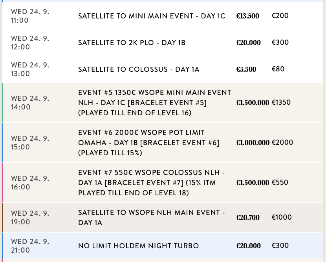This screenshot has height=262, width=326.
Task: Open Event #6 WSOPE Pot Limit Omaha
Action: click(148, 143)
